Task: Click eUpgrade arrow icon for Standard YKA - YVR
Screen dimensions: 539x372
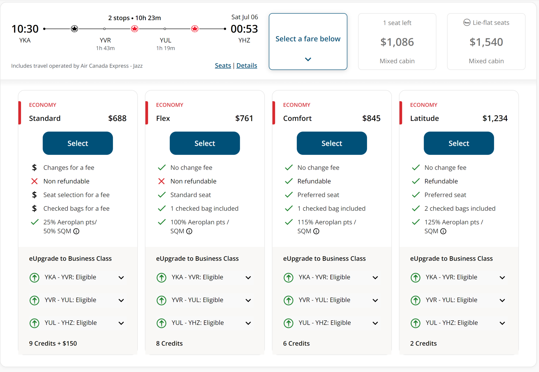Action: 34,277
